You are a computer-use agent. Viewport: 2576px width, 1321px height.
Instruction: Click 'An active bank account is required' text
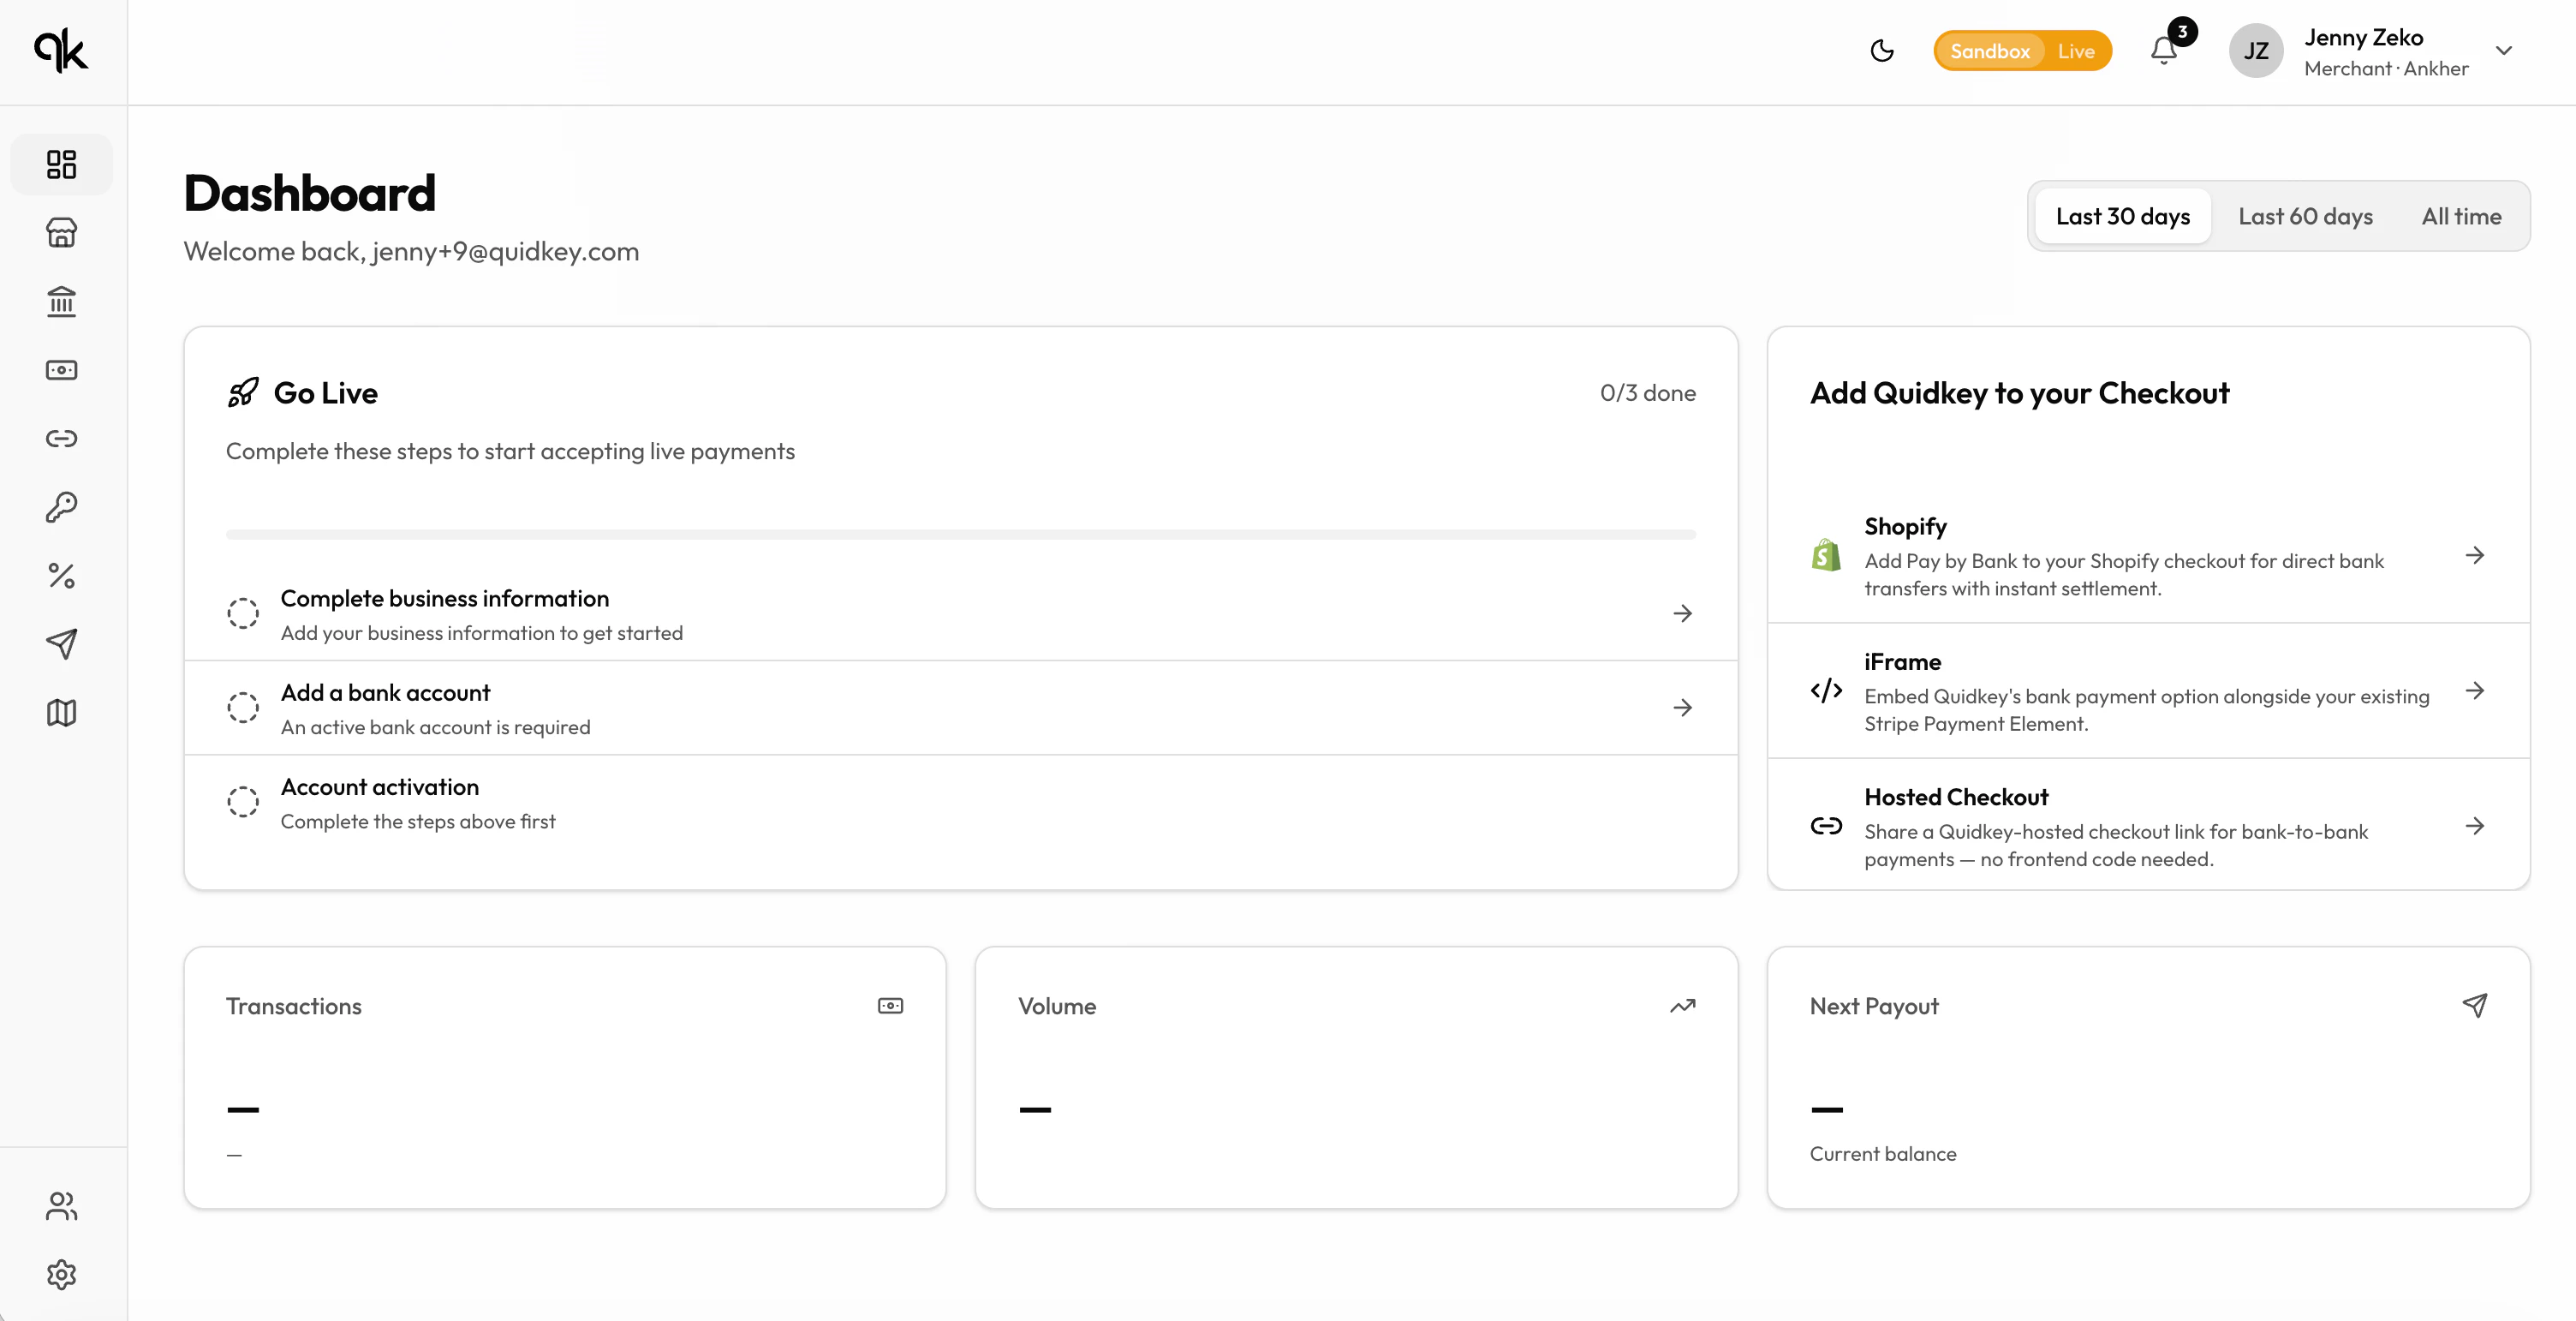click(435, 727)
